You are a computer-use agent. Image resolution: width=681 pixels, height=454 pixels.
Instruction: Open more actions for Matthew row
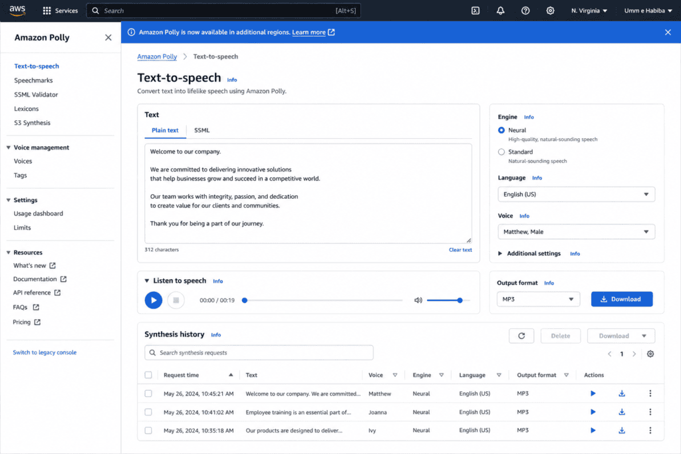[x=650, y=394]
